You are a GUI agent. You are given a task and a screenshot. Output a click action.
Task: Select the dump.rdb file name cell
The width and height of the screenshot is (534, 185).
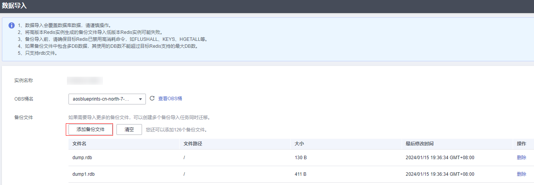pyautogui.click(x=82, y=158)
